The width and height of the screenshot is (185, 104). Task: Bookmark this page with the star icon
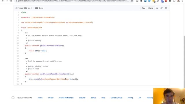pos(132,1)
